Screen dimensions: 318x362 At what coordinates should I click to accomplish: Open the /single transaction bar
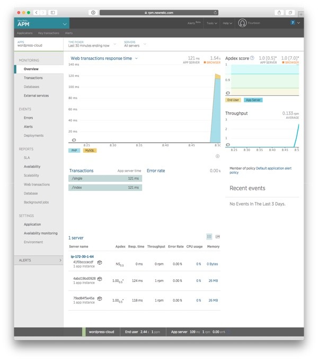(105, 179)
